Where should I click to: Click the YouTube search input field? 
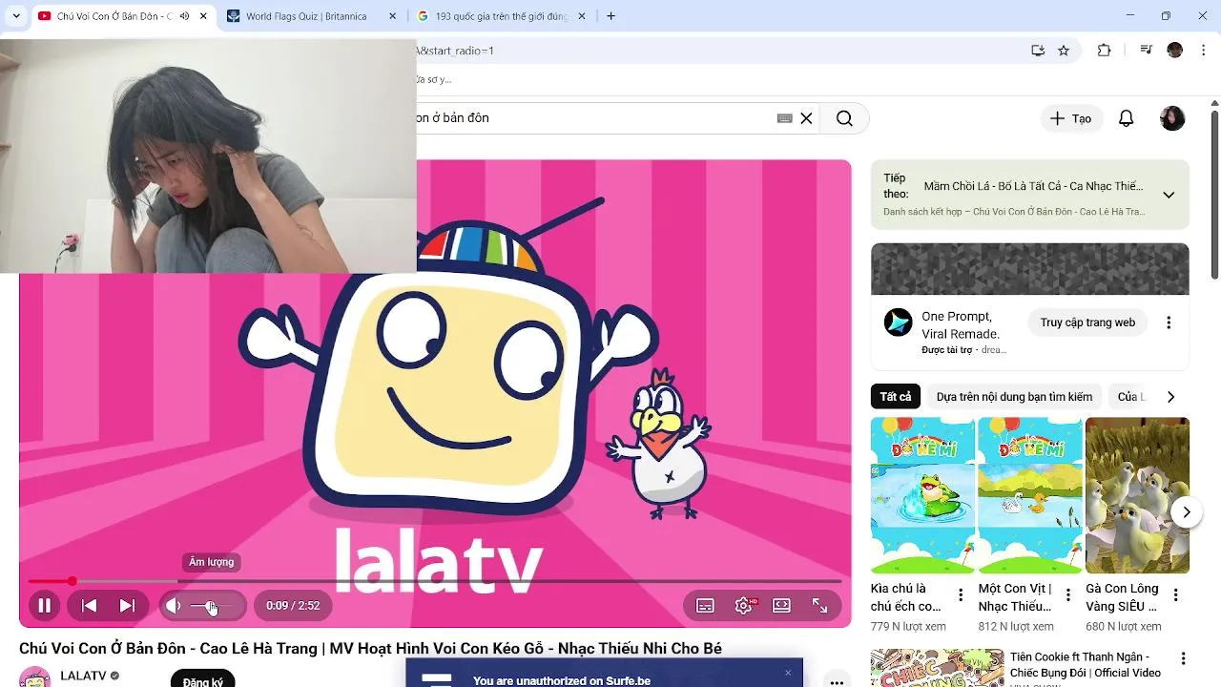pyautogui.click(x=591, y=118)
